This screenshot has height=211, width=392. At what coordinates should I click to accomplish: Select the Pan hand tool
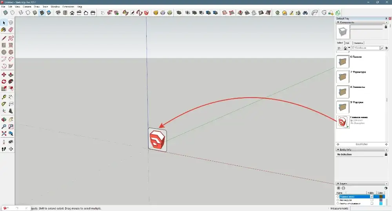(11, 120)
